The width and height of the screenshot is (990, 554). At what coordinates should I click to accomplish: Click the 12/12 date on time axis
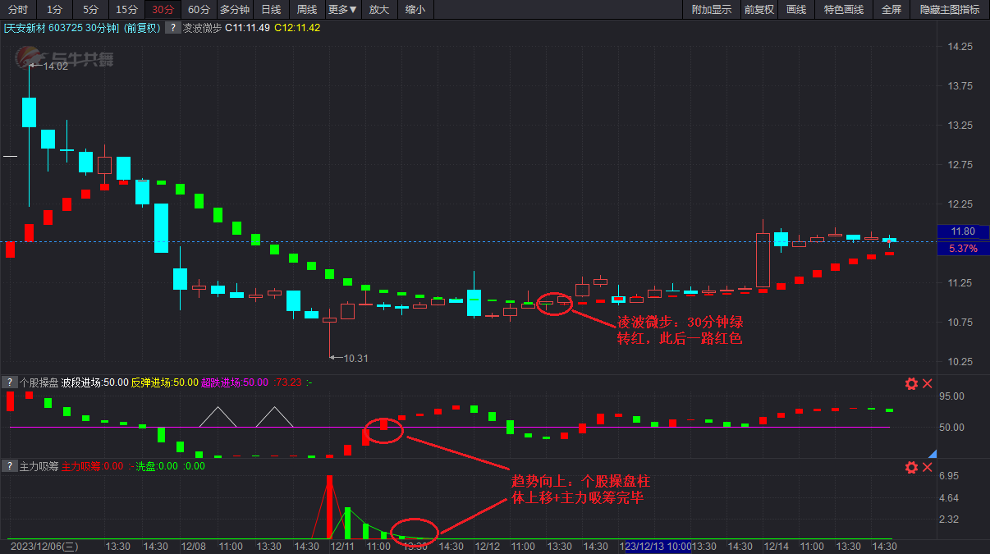pos(488,546)
